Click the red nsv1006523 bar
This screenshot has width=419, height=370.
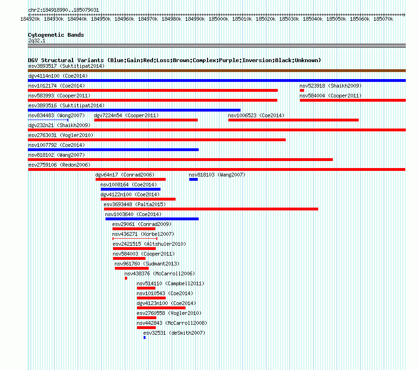293,120
